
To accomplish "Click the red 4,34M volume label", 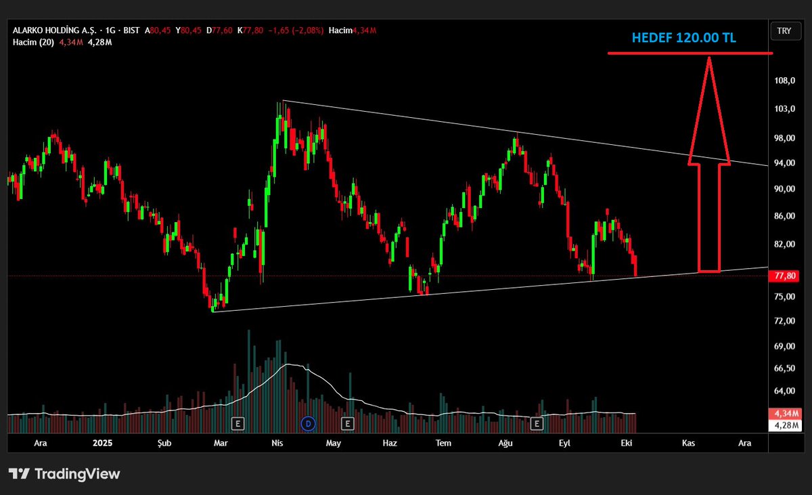I will tap(786, 414).
